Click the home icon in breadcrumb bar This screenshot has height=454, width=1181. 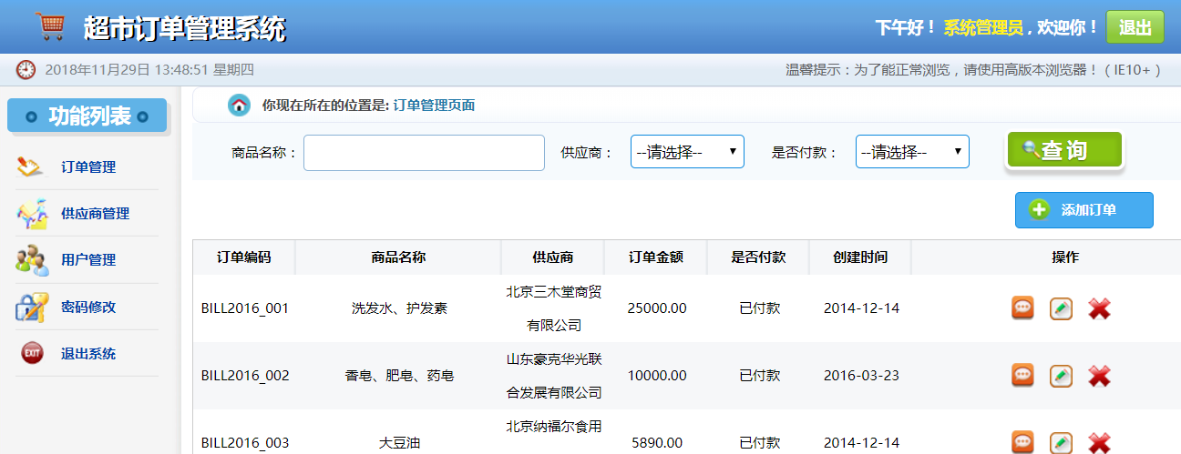pyautogui.click(x=239, y=106)
